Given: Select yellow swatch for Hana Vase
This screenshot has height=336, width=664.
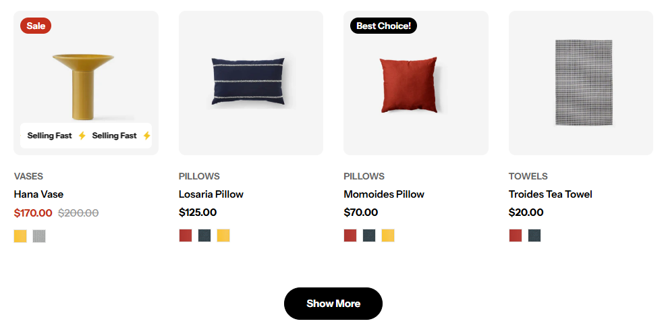Looking at the screenshot, I should point(20,235).
